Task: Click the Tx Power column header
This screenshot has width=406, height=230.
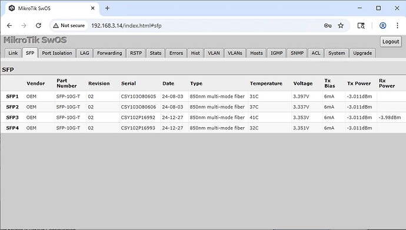Action: coord(359,84)
